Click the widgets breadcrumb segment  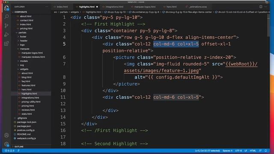point(74,12)
